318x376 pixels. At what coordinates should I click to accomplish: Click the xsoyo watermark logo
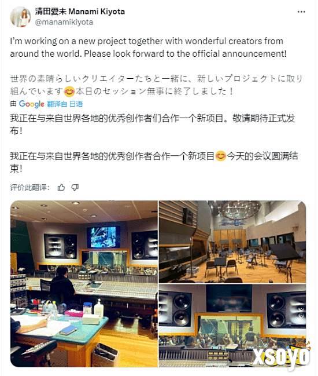[x=282, y=355]
